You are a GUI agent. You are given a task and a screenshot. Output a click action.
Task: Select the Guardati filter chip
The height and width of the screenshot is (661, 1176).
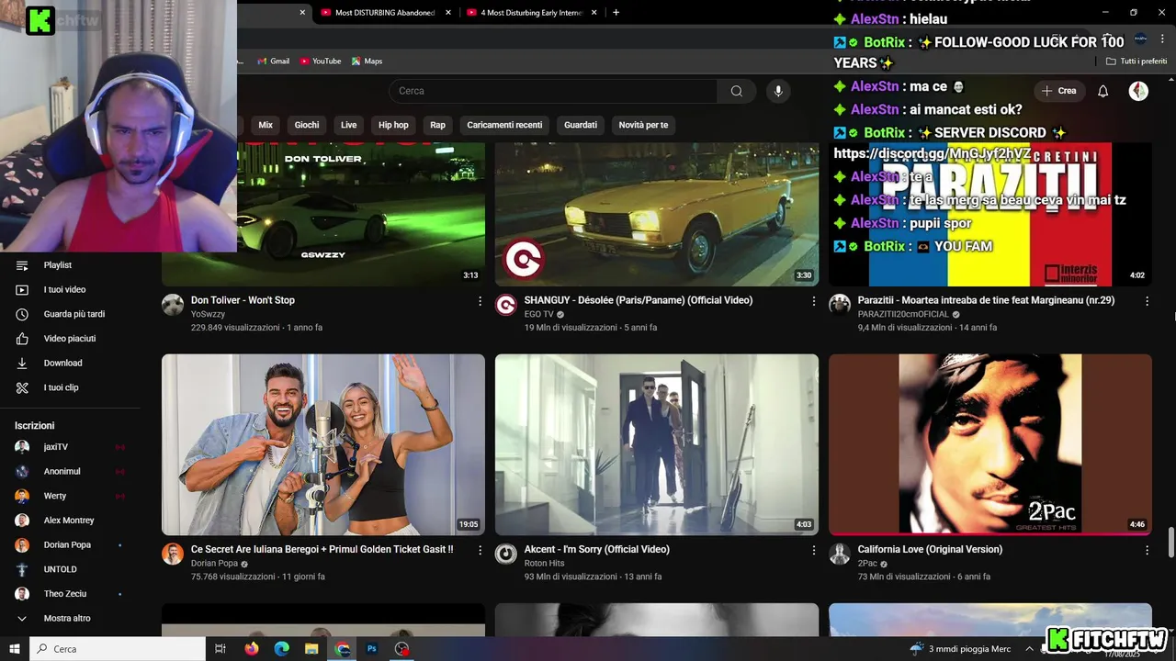[x=581, y=125]
